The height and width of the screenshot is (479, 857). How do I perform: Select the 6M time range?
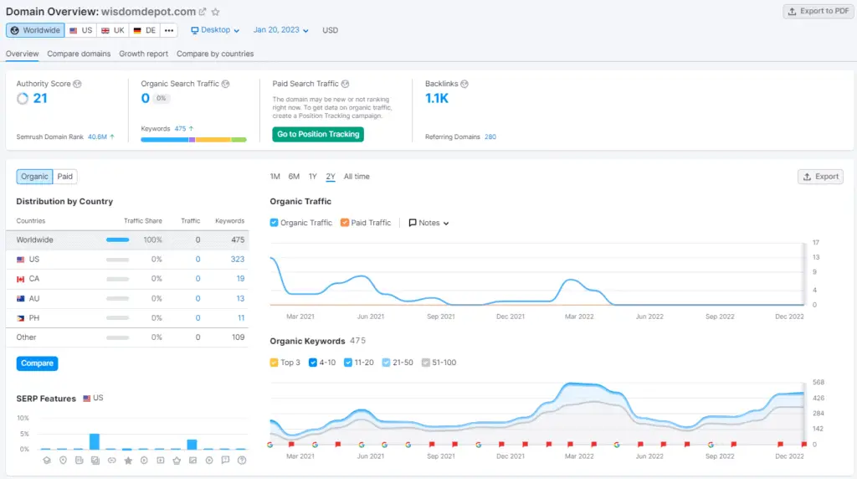(x=294, y=177)
